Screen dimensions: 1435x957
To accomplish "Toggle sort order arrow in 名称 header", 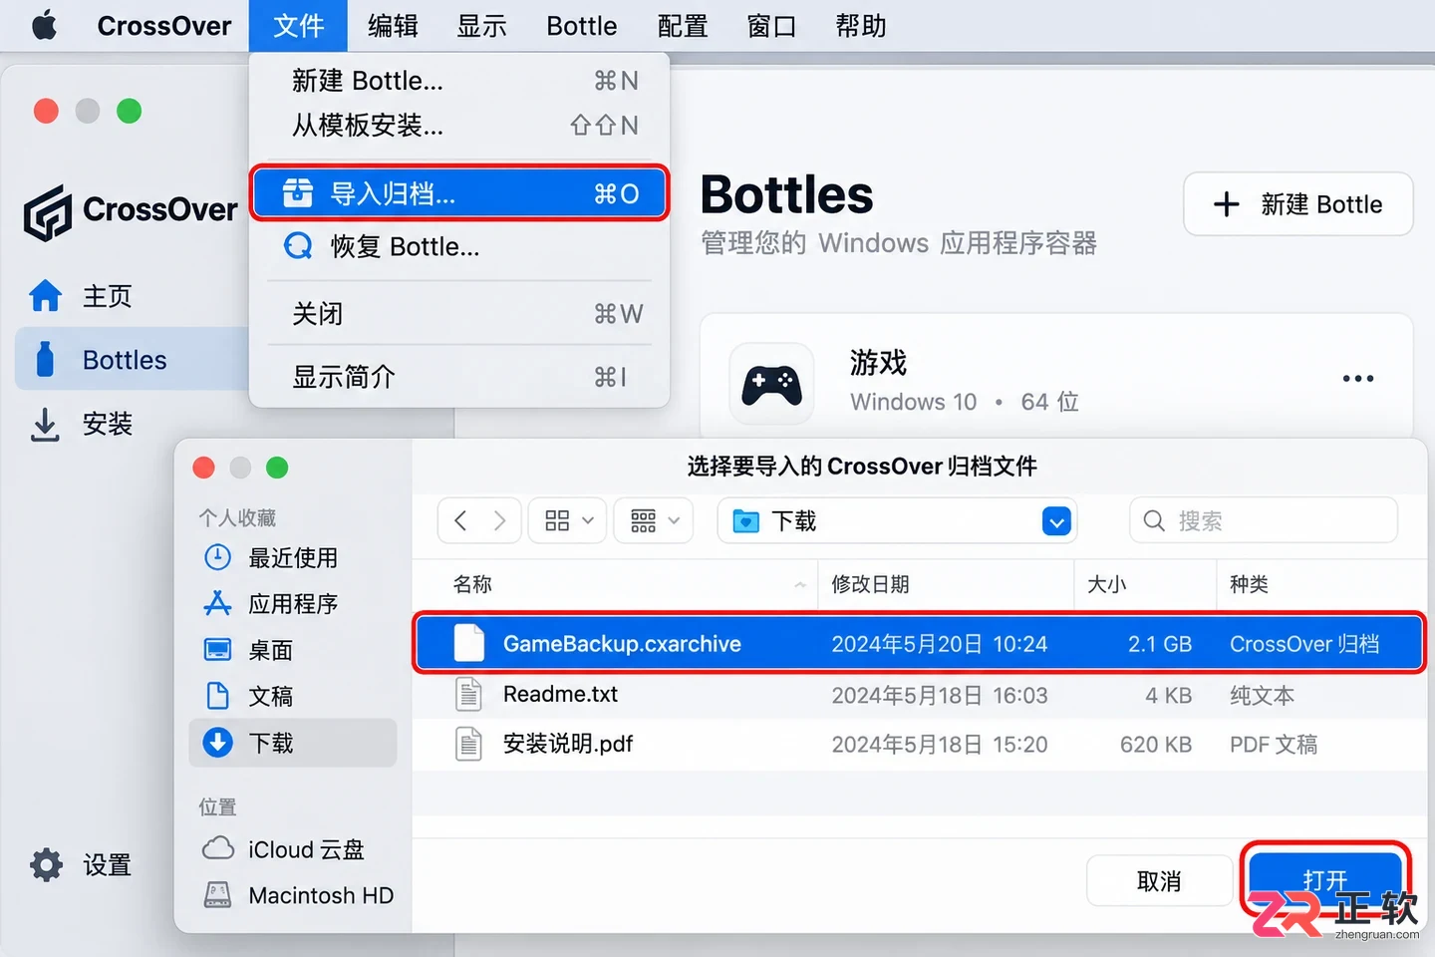I will point(800,585).
